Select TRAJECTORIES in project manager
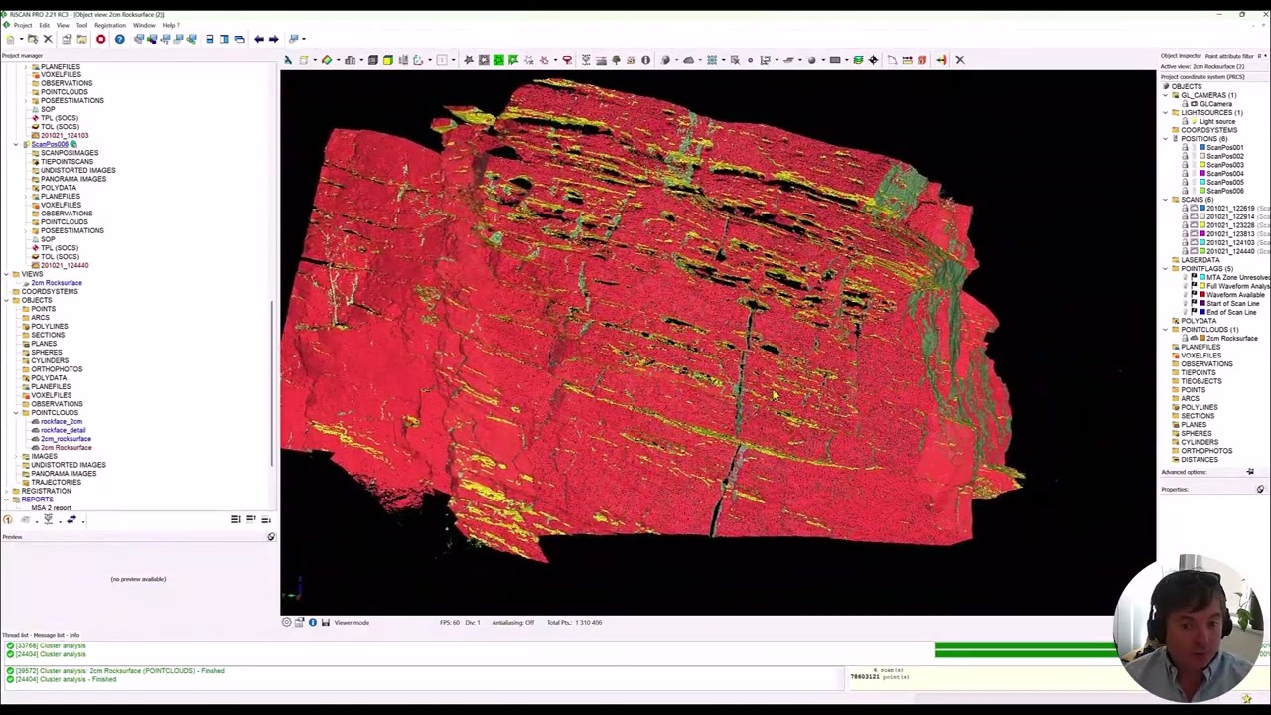The width and height of the screenshot is (1271, 715). [x=56, y=482]
